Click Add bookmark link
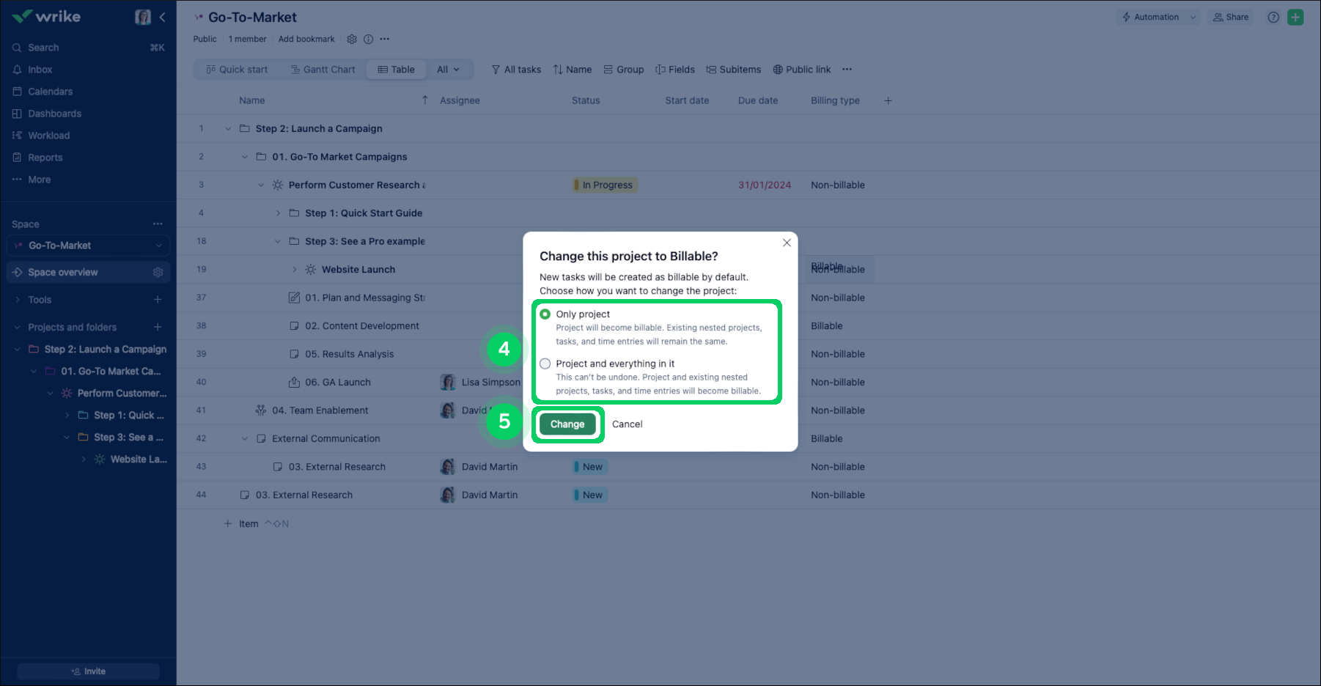 (x=306, y=39)
